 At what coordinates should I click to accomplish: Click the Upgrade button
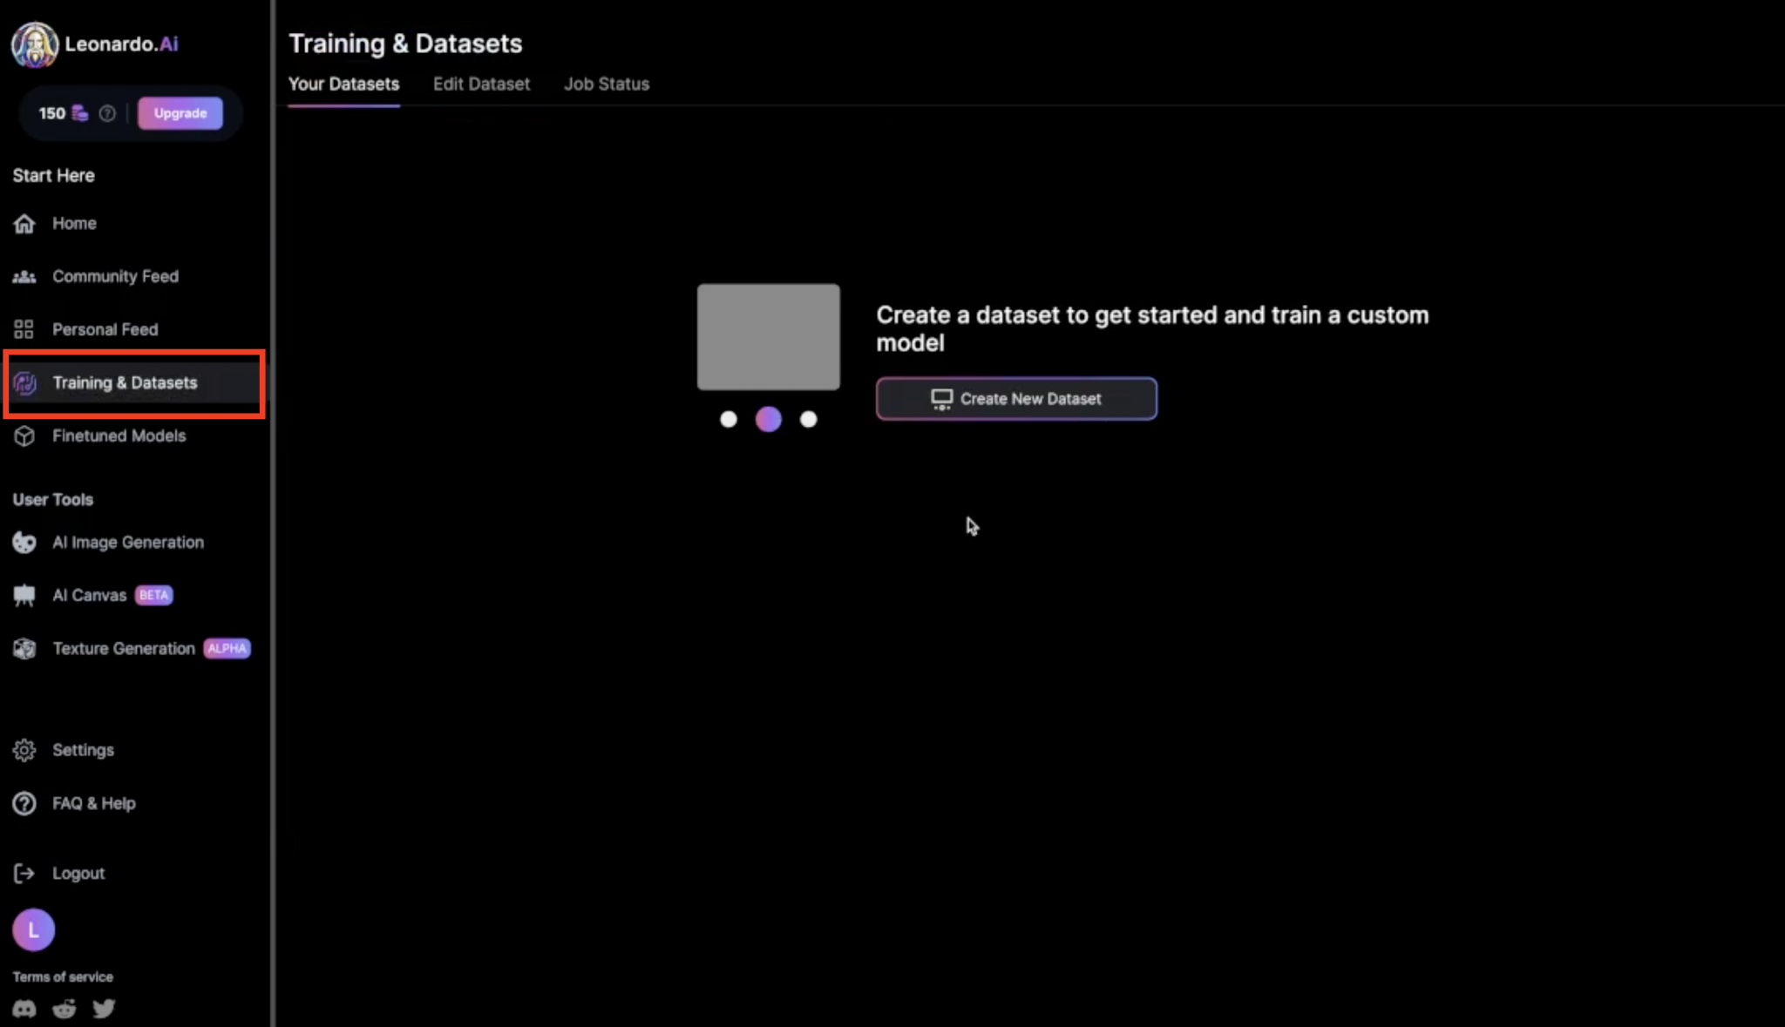coord(180,113)
